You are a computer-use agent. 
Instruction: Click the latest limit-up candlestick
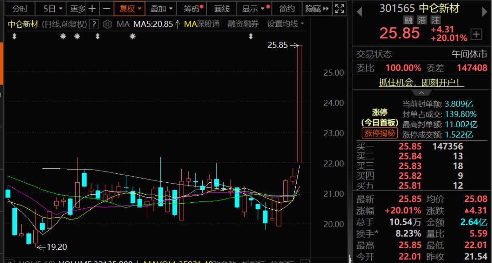300,103
